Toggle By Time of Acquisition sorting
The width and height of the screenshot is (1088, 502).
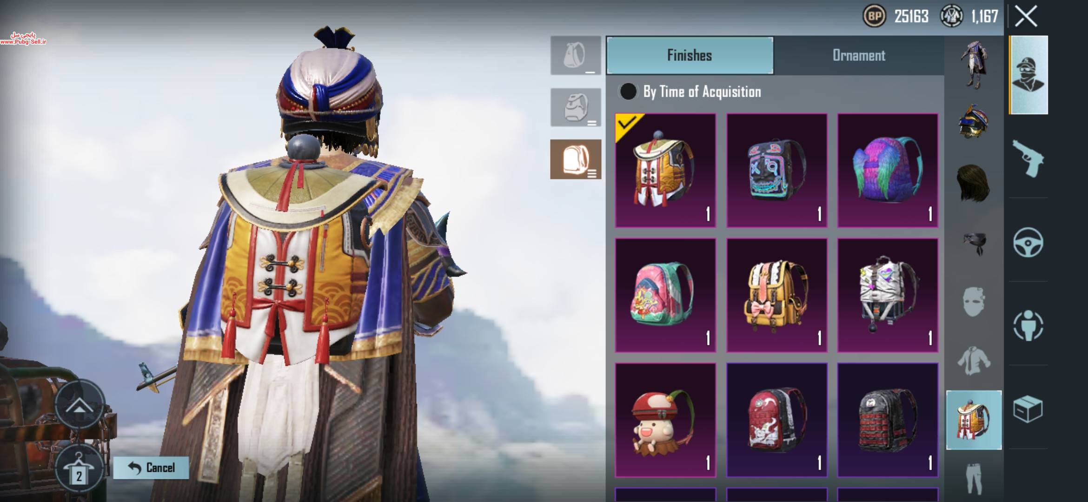[690, 92]
